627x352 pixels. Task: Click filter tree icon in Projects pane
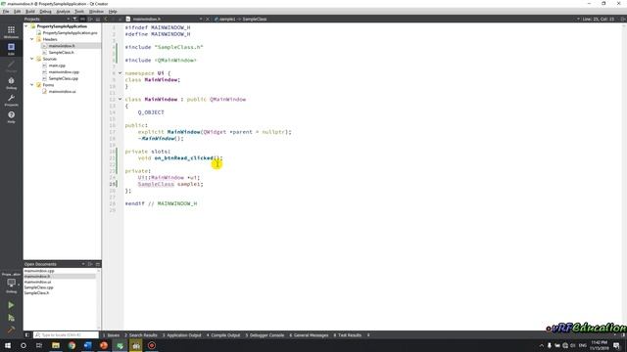pos(74,19)
